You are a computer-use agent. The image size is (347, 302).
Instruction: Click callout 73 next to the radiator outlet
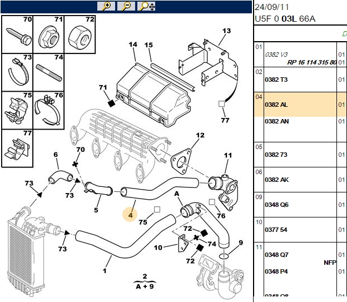[62, 249]
